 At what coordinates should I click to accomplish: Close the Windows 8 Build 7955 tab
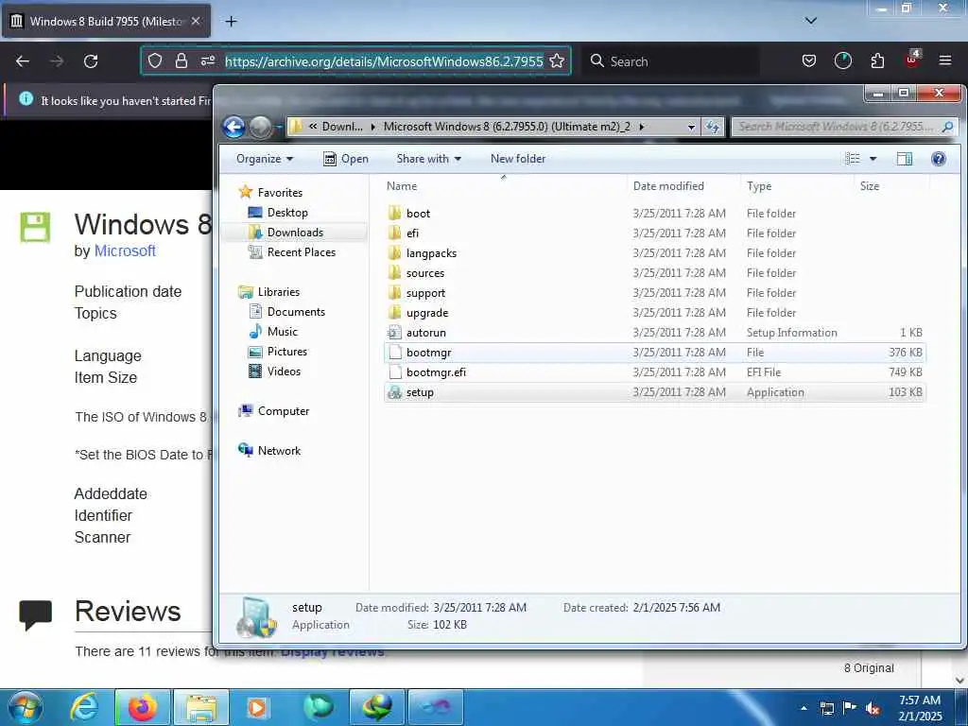point(196,21)
